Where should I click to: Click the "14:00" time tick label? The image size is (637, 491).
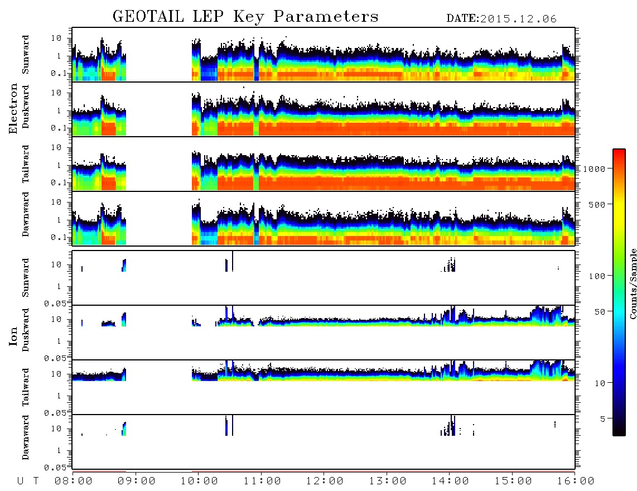pyautogui.click(x=450, y=482)
